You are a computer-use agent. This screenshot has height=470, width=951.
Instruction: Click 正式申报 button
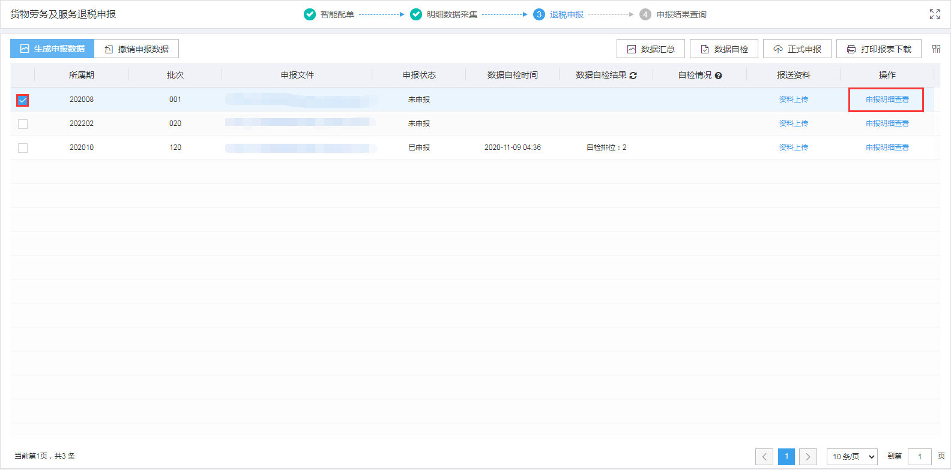[x=797, y=49]
